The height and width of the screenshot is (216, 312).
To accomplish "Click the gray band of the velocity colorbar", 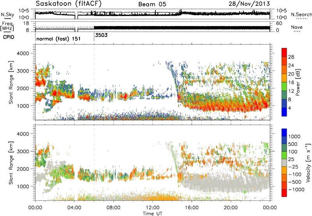I will coord(284,163).
